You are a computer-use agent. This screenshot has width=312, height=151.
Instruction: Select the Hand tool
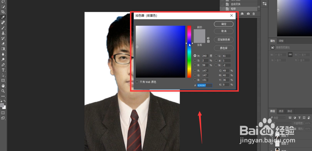(3, 86)
